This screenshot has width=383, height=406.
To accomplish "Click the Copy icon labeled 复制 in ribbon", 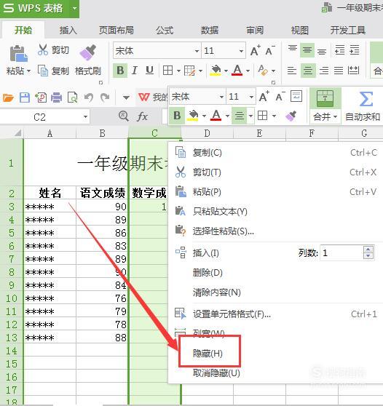I will tap(43, 71).
